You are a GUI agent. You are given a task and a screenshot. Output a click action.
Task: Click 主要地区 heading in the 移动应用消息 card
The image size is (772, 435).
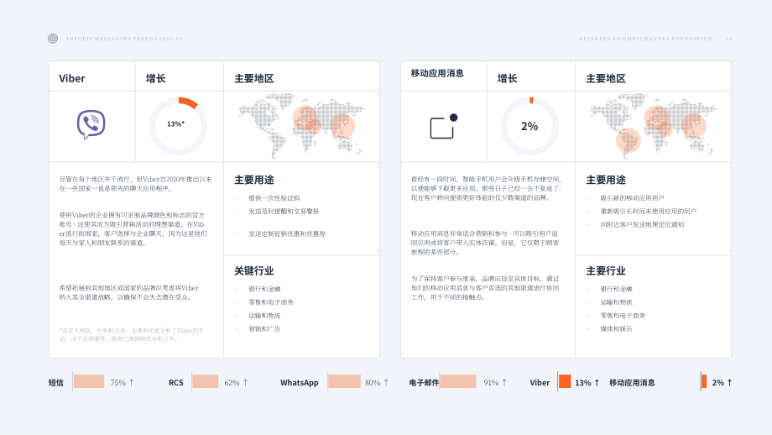click(606, 78)
